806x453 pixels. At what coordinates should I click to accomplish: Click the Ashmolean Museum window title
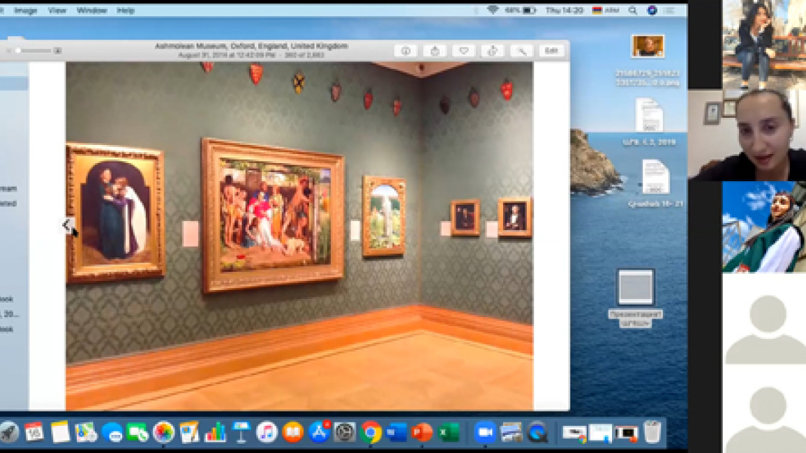[251, 46]
